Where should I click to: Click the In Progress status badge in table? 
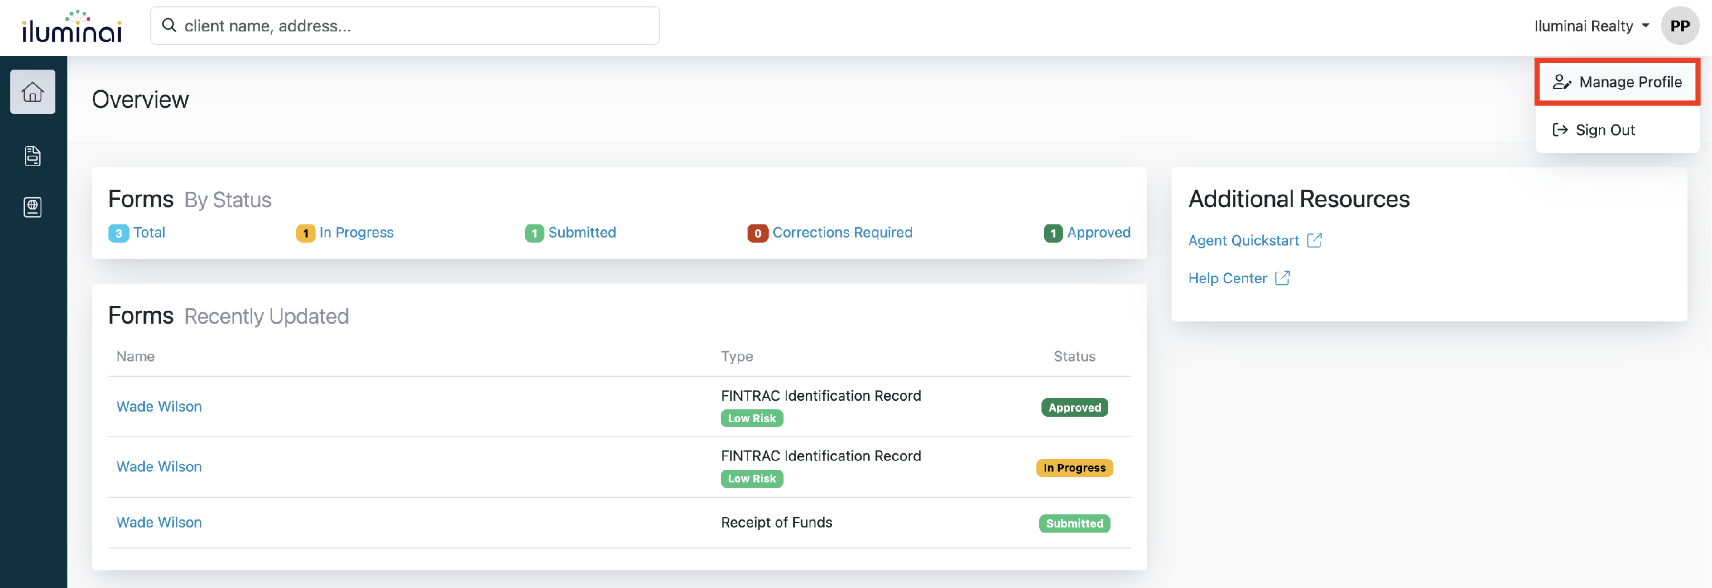click(x=1074, y=468)
